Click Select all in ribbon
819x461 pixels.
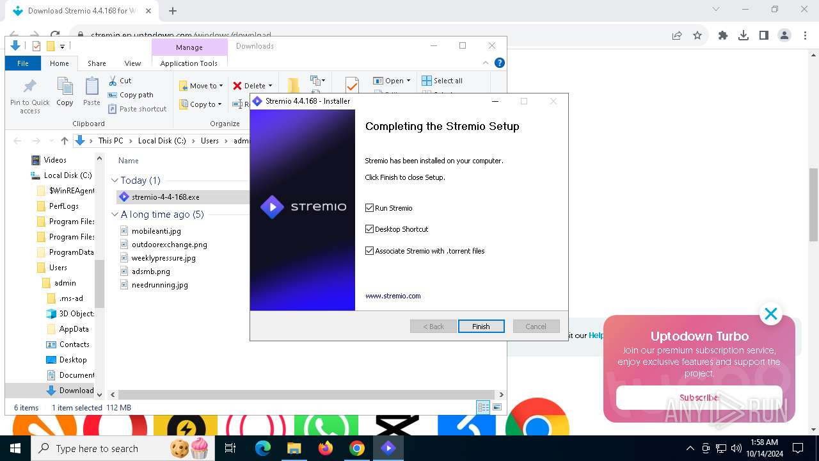coord(442,81)
